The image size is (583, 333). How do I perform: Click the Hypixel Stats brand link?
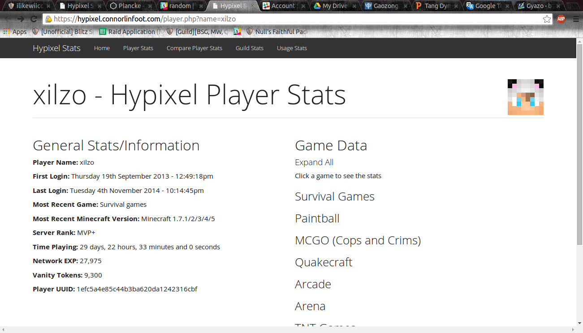click(56, 48)
